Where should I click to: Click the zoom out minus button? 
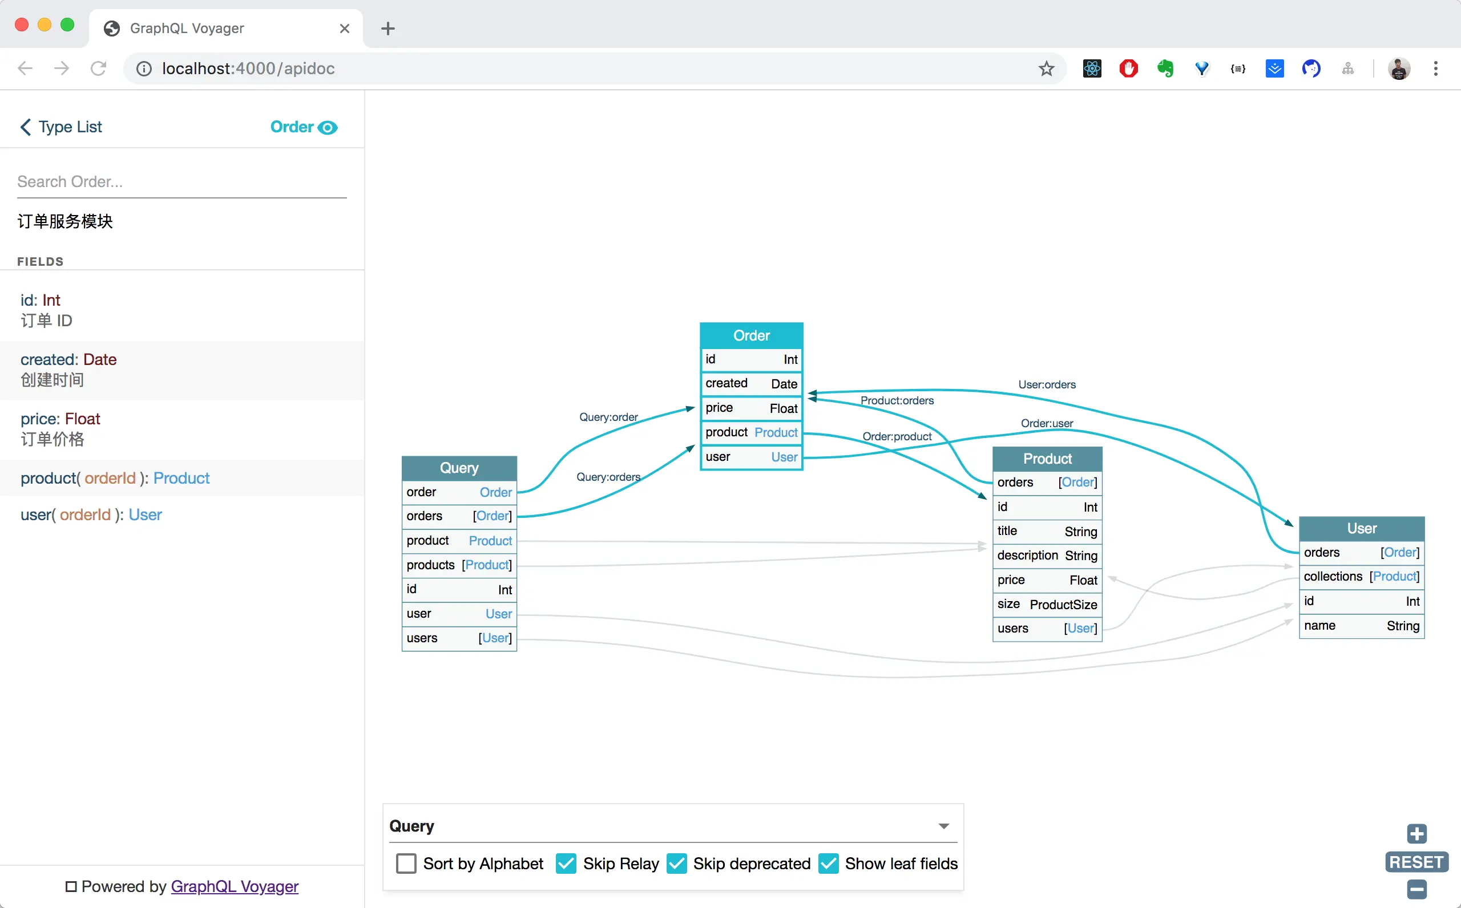(1416, 889)
